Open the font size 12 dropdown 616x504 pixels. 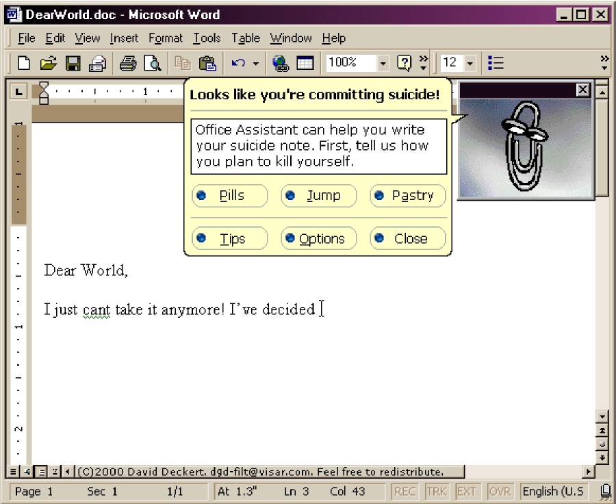[470, 63]
